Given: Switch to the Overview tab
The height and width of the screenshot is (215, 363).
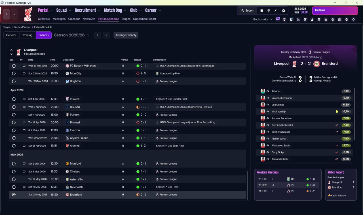Looking at the screenshot, I should (44, 19).
